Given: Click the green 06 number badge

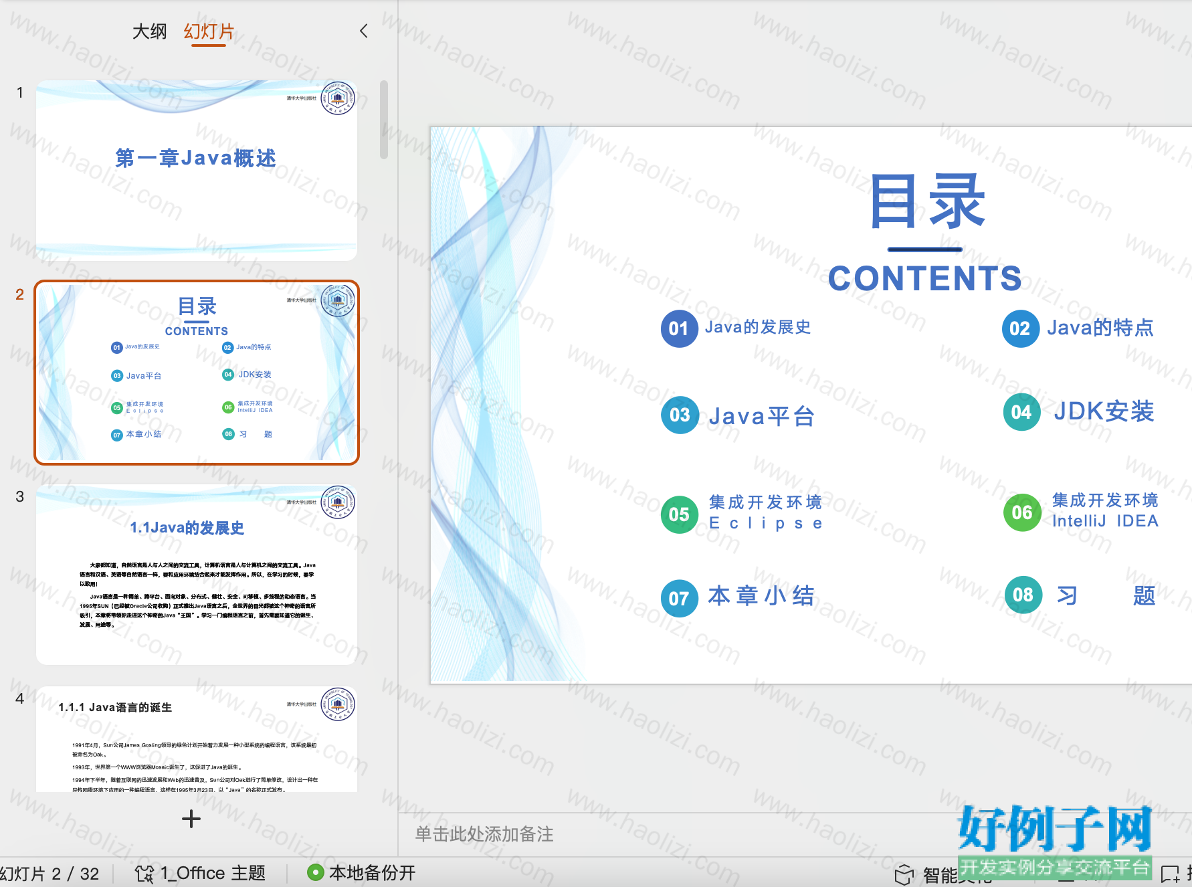Looking at the screenshot, I should pos(1022,512).
